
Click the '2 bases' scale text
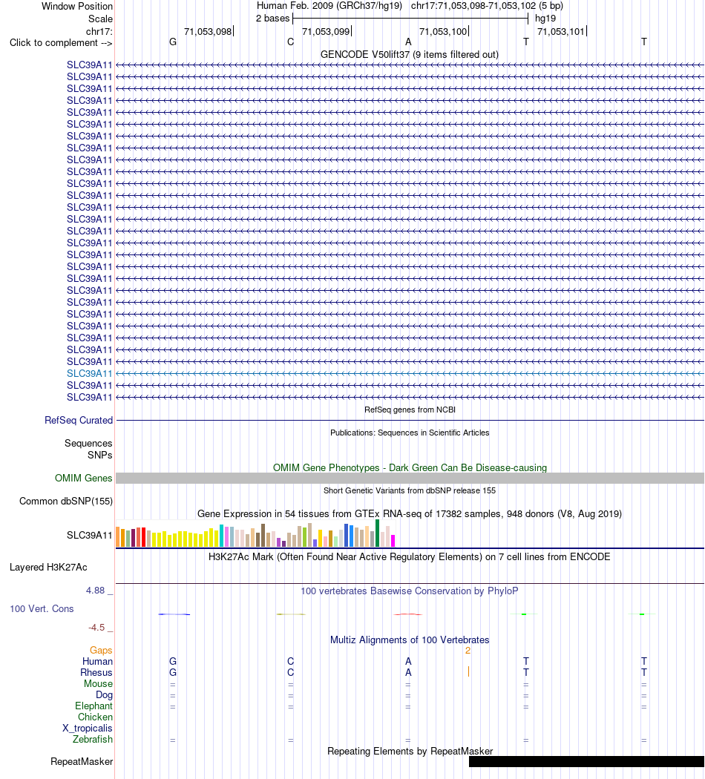[273, 19]
